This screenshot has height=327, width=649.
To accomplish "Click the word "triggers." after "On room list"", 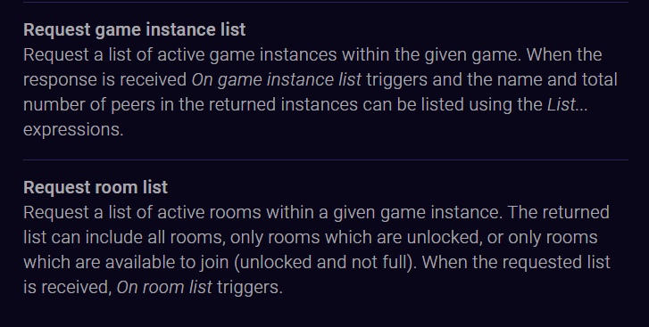I will (x=250, y=288).
